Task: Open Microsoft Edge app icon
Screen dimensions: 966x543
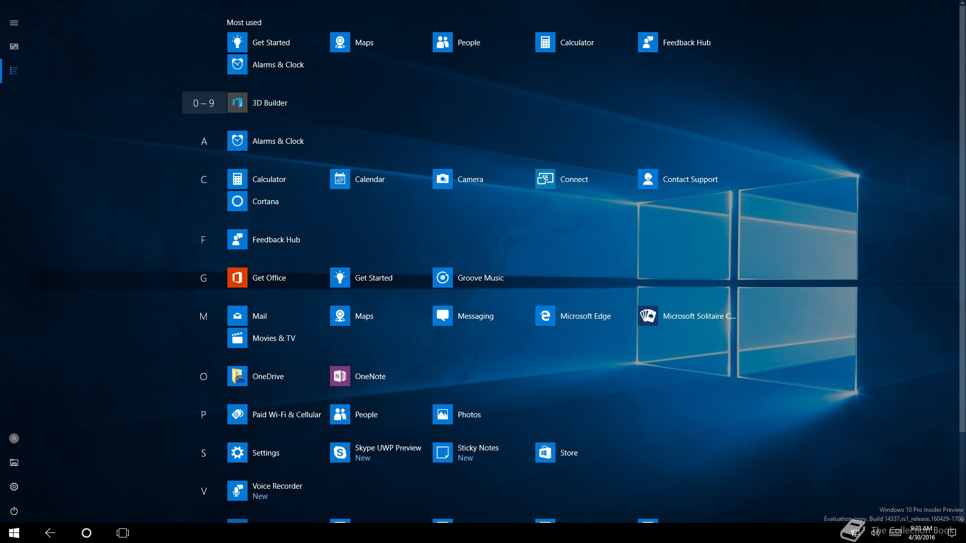Action: coord(545,316)
